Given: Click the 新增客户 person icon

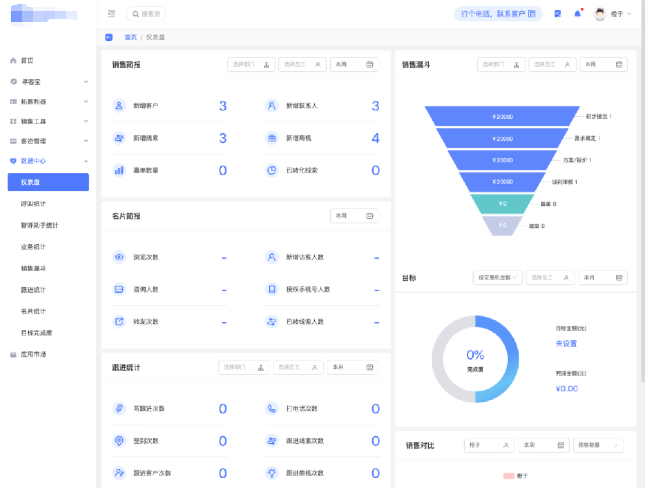Looking at the screenshot, I should [119, 106].
